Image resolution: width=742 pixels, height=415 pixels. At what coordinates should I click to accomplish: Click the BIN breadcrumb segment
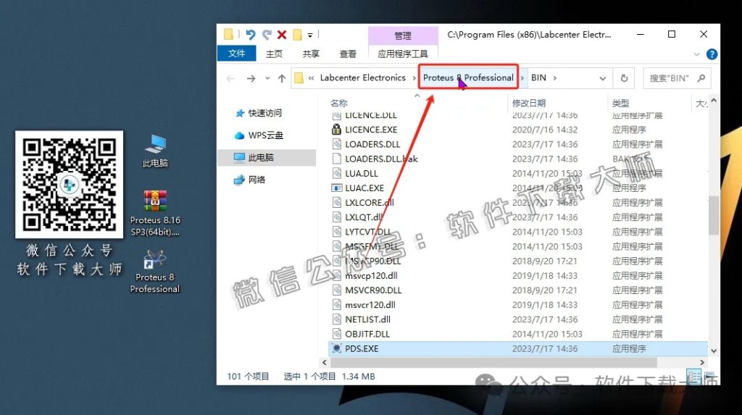click(x=538, y=77)
